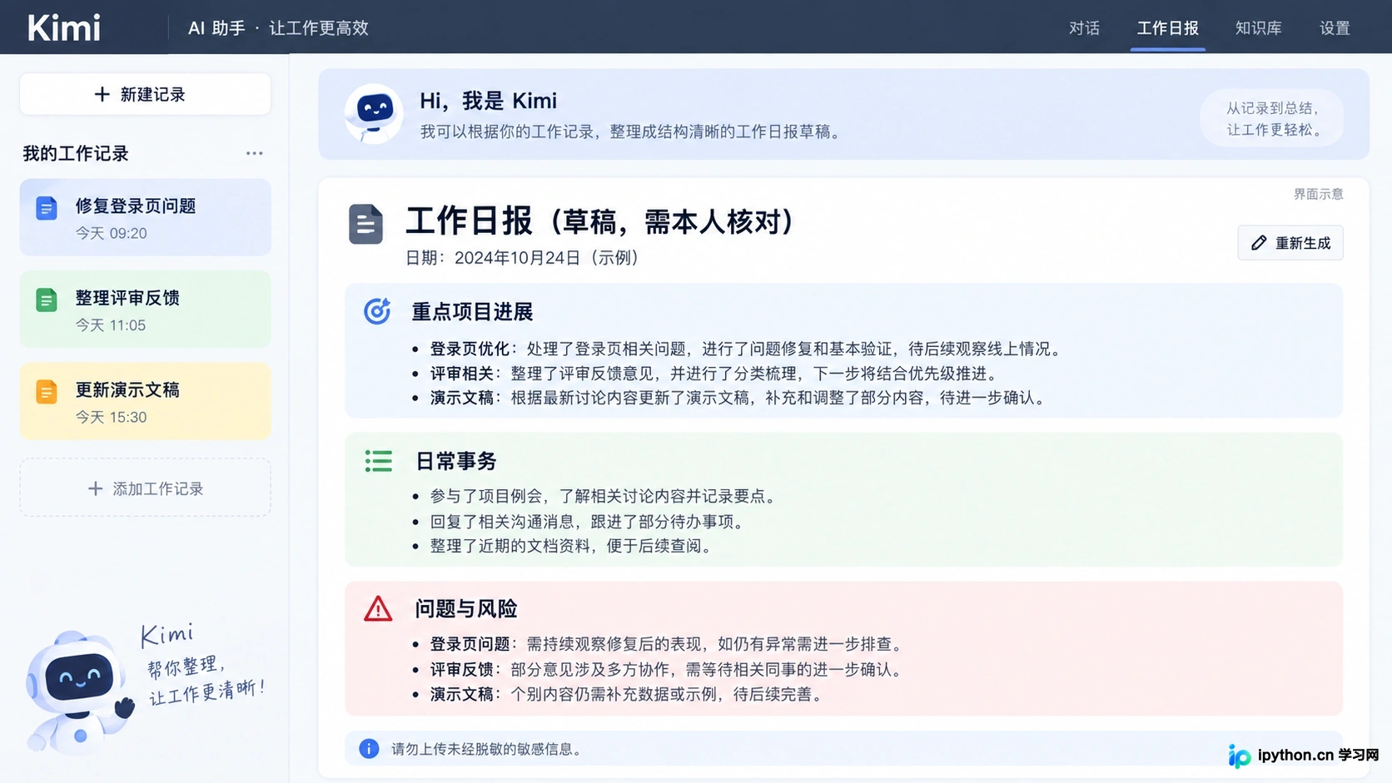Click the 从记录到总结 slogan pill
Viewport: 1392px width, 783px height.
[x=1271, y=118]
